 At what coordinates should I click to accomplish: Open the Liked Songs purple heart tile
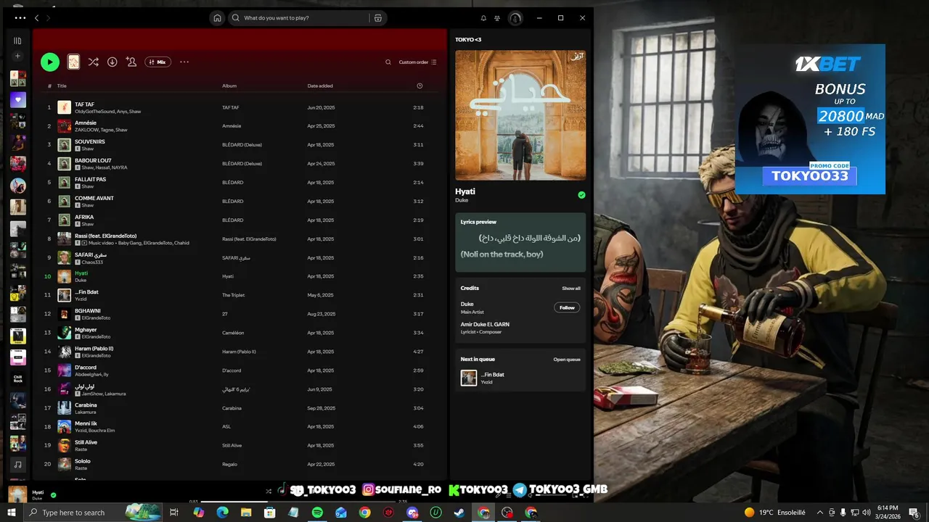point(18,100)
